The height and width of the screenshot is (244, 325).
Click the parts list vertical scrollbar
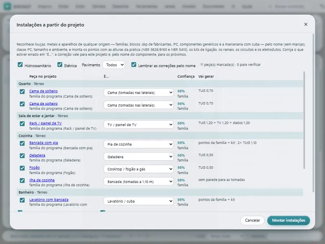point(304,120)
